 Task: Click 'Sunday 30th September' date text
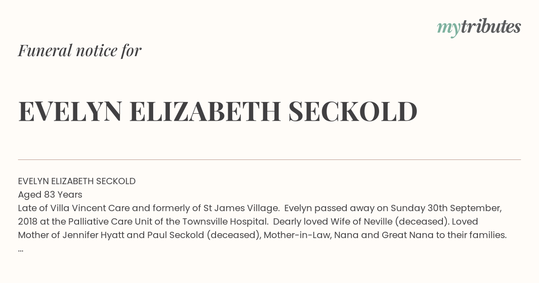446,208
